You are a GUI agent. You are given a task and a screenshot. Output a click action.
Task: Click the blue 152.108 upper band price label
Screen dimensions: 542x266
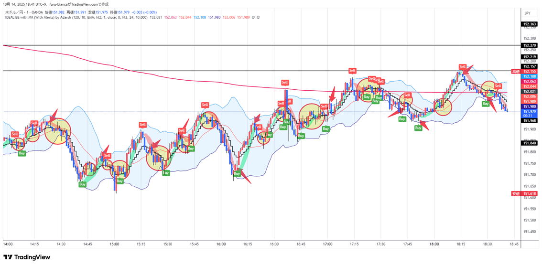click(530, 76)
